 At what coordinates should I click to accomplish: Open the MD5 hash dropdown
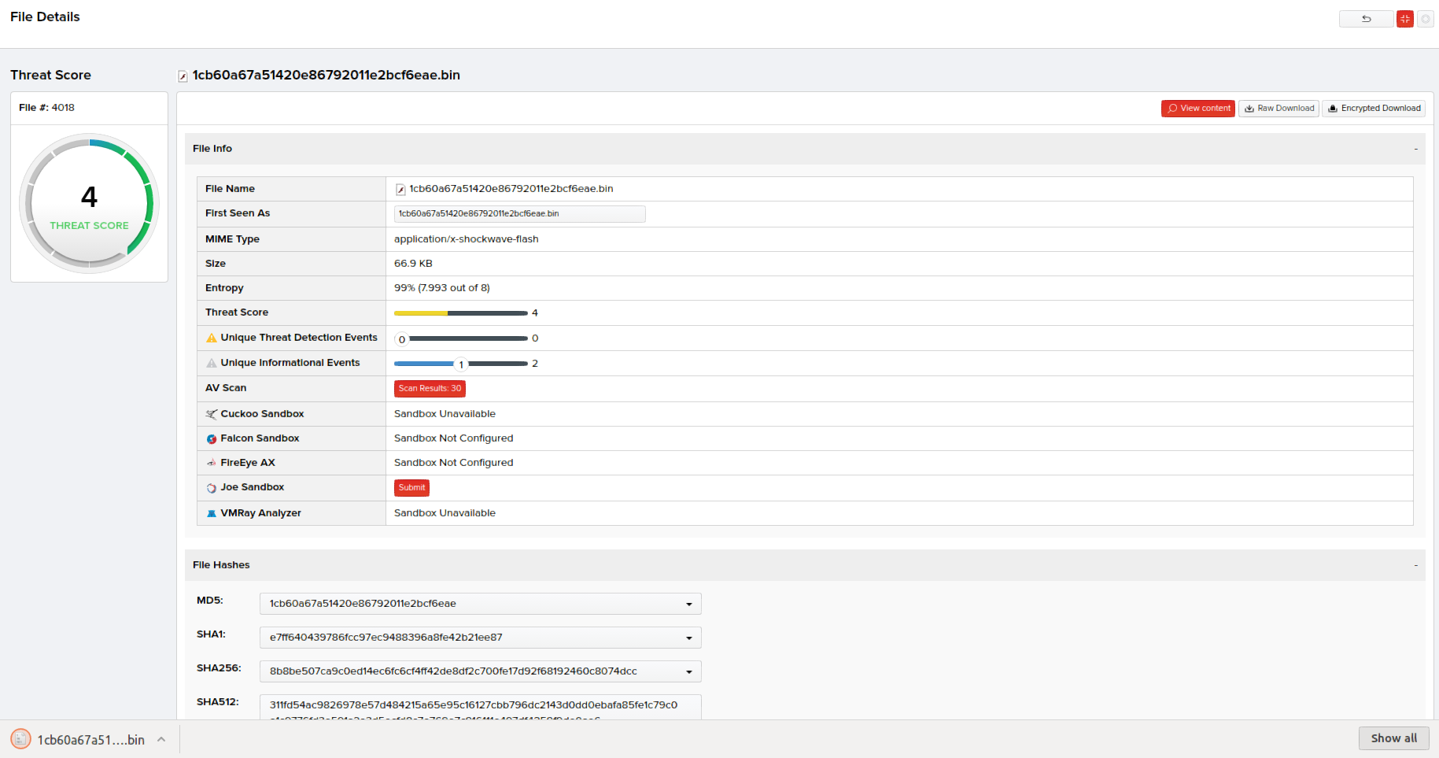(x=688, y=605)
